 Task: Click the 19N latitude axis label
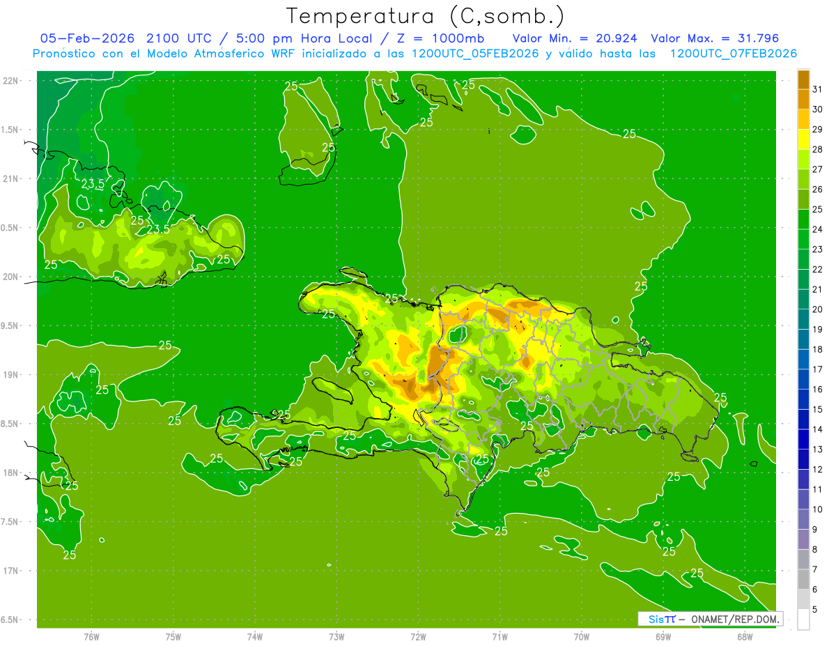point(12,375)
